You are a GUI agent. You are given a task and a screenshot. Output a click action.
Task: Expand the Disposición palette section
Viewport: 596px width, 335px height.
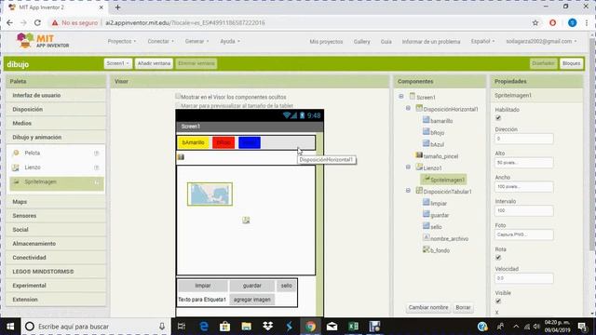pyautogui.click(x=56, y=110)
